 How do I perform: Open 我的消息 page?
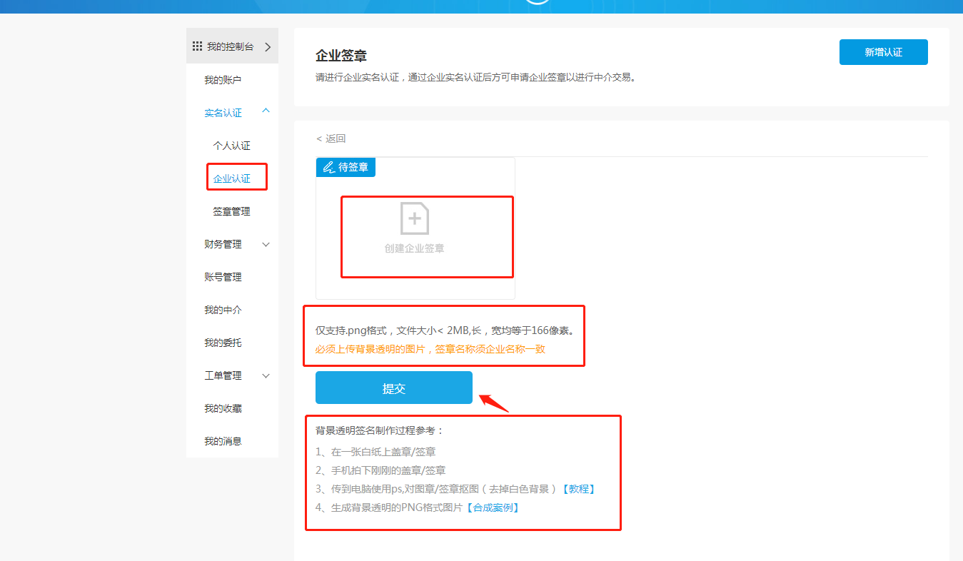223,441
